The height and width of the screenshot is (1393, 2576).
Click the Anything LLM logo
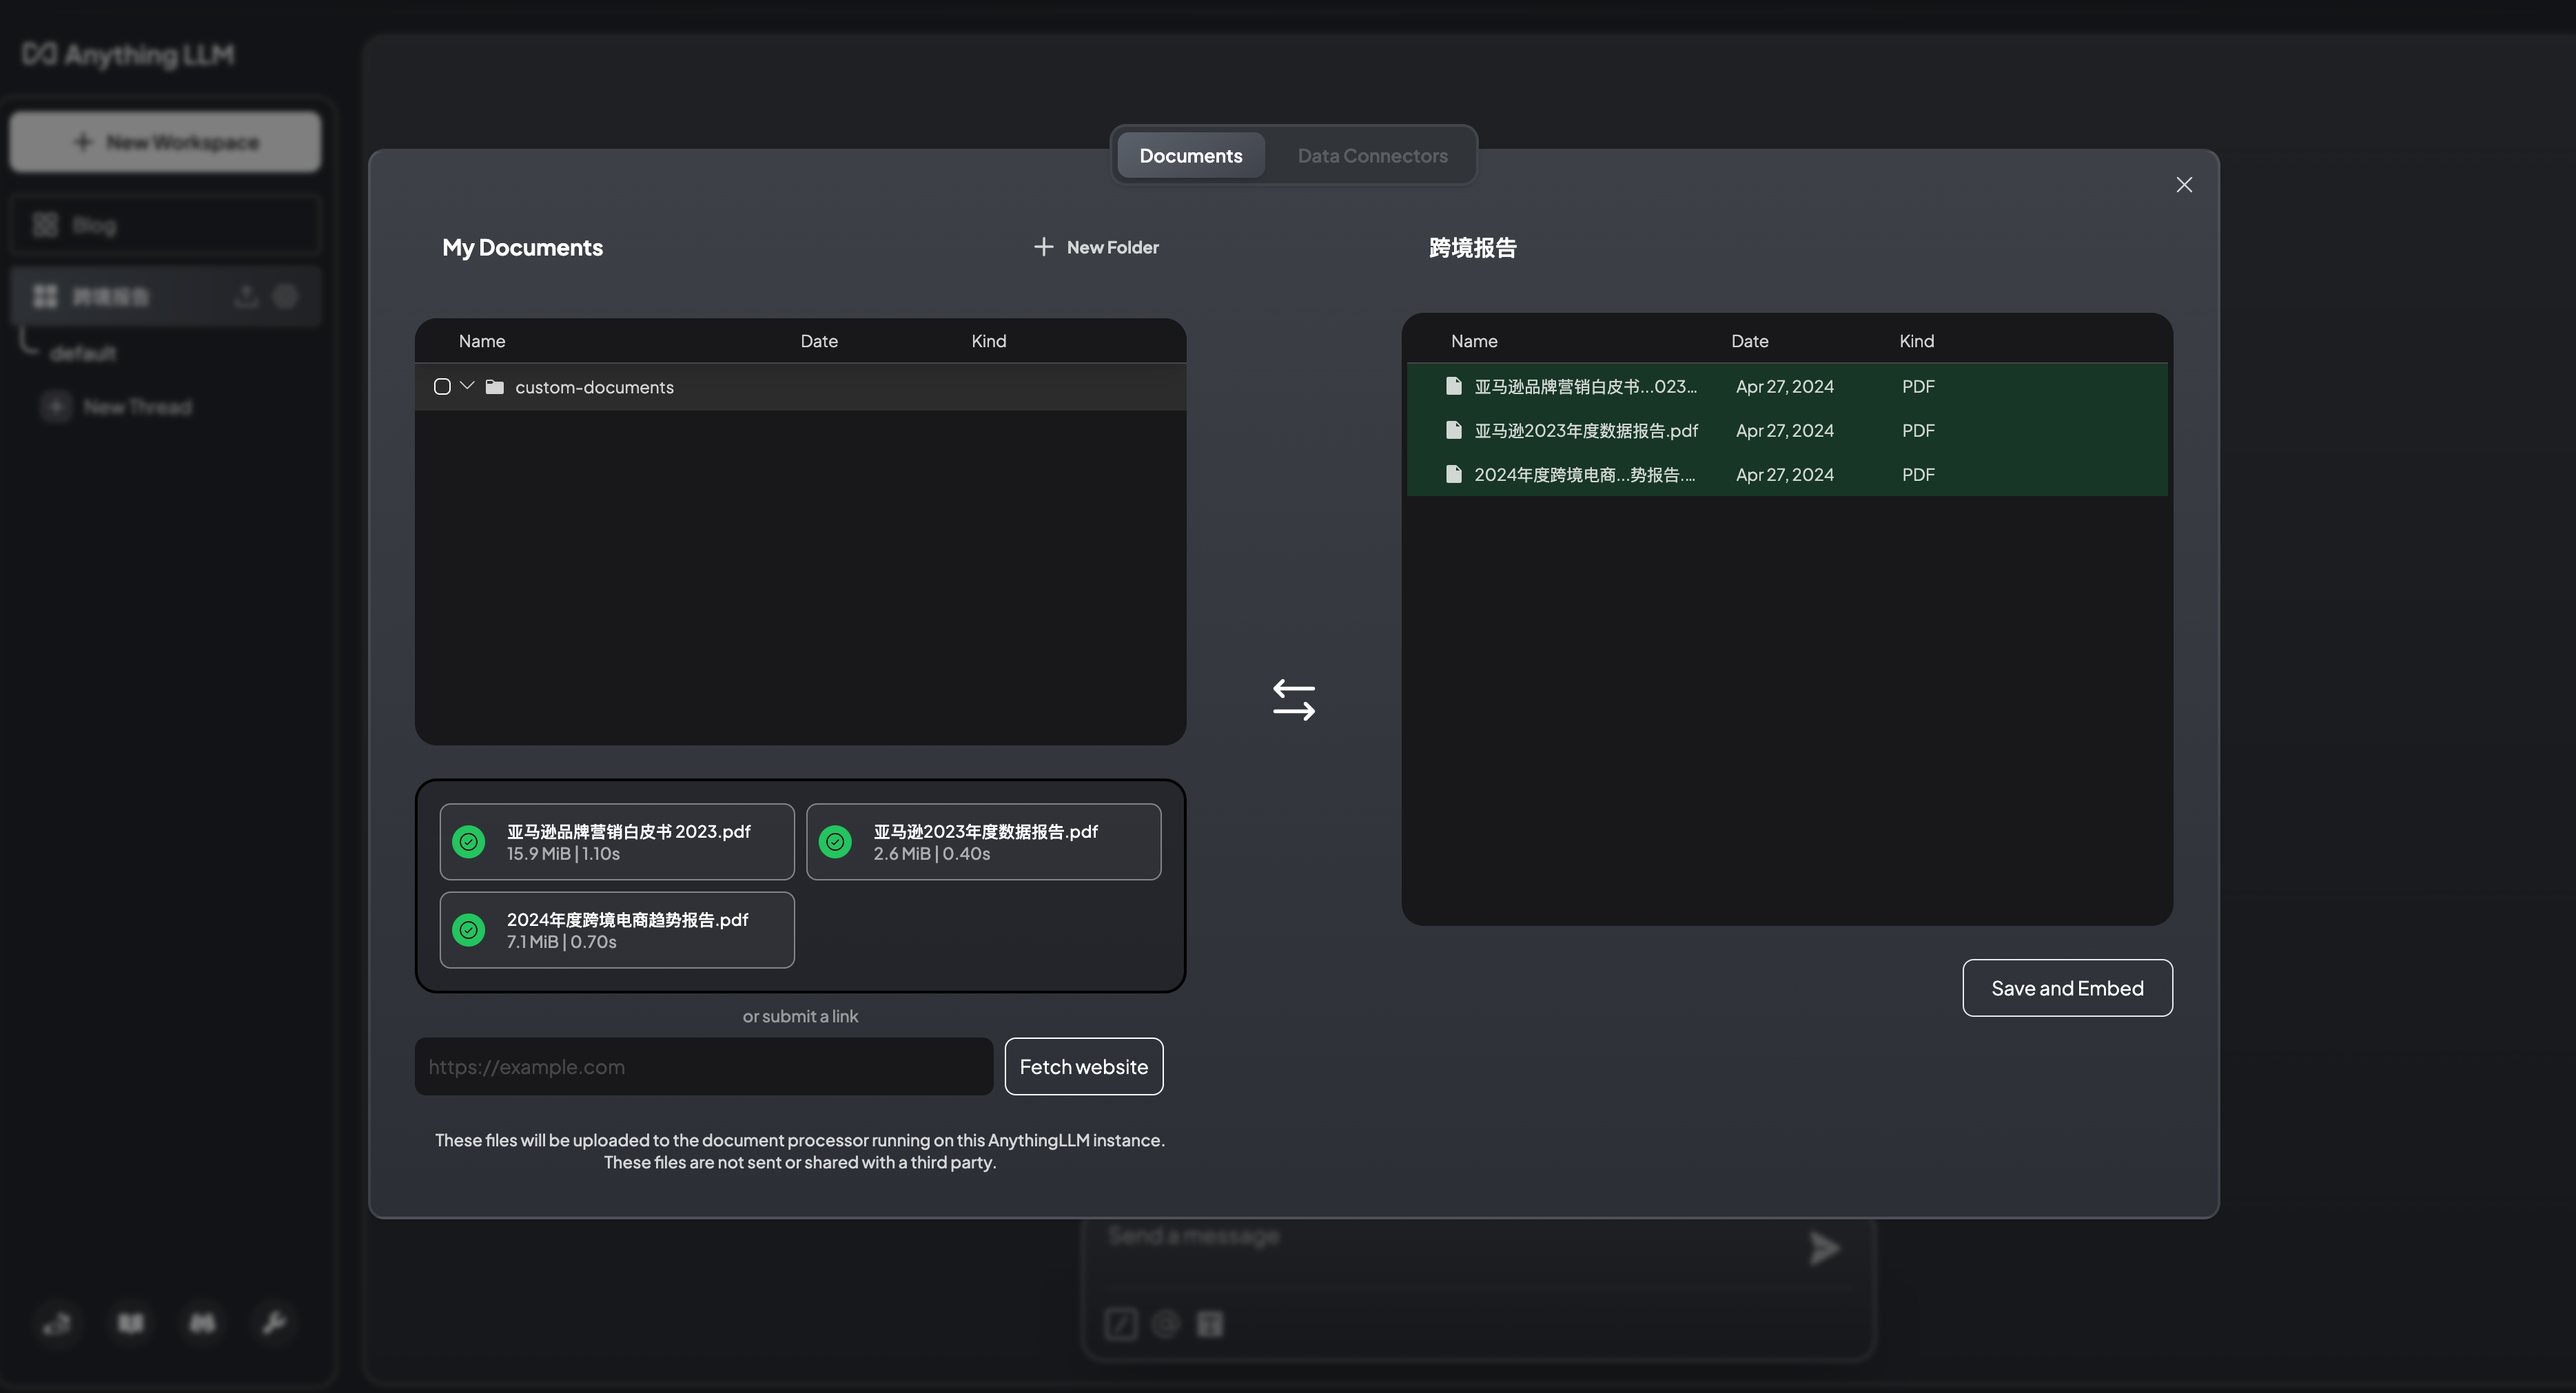click(128, 55)
